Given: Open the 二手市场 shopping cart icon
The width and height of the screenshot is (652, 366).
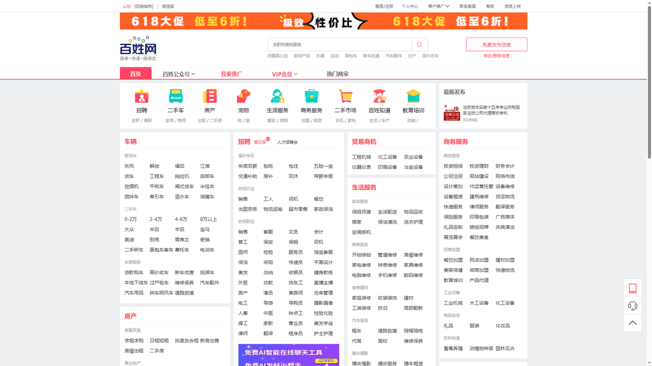Looking at the screenshot, I should [x=345, y=96].
